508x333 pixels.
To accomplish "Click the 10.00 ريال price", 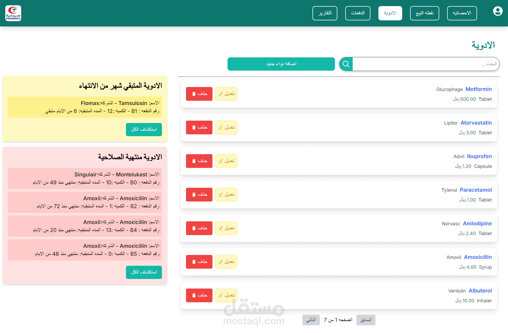I will tap(465, 301).
